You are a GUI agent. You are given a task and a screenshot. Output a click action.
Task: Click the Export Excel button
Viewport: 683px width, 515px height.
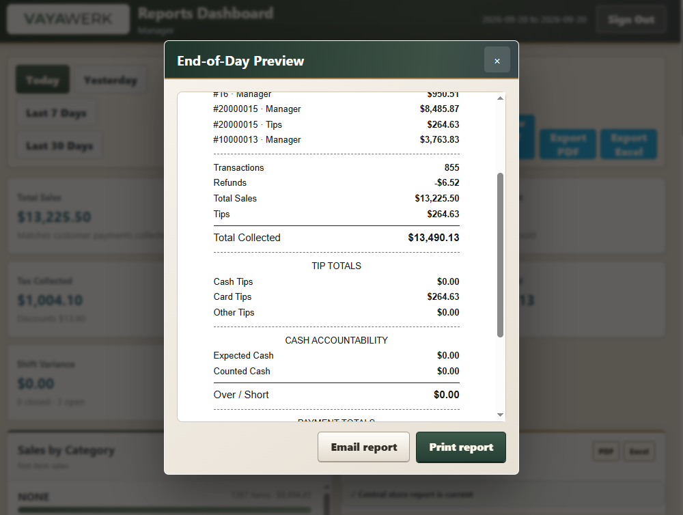tap(629, 144)
